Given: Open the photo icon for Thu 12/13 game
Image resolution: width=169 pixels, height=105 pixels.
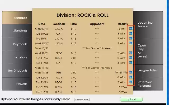Looking at the screenshot, I should coord(130,82).
